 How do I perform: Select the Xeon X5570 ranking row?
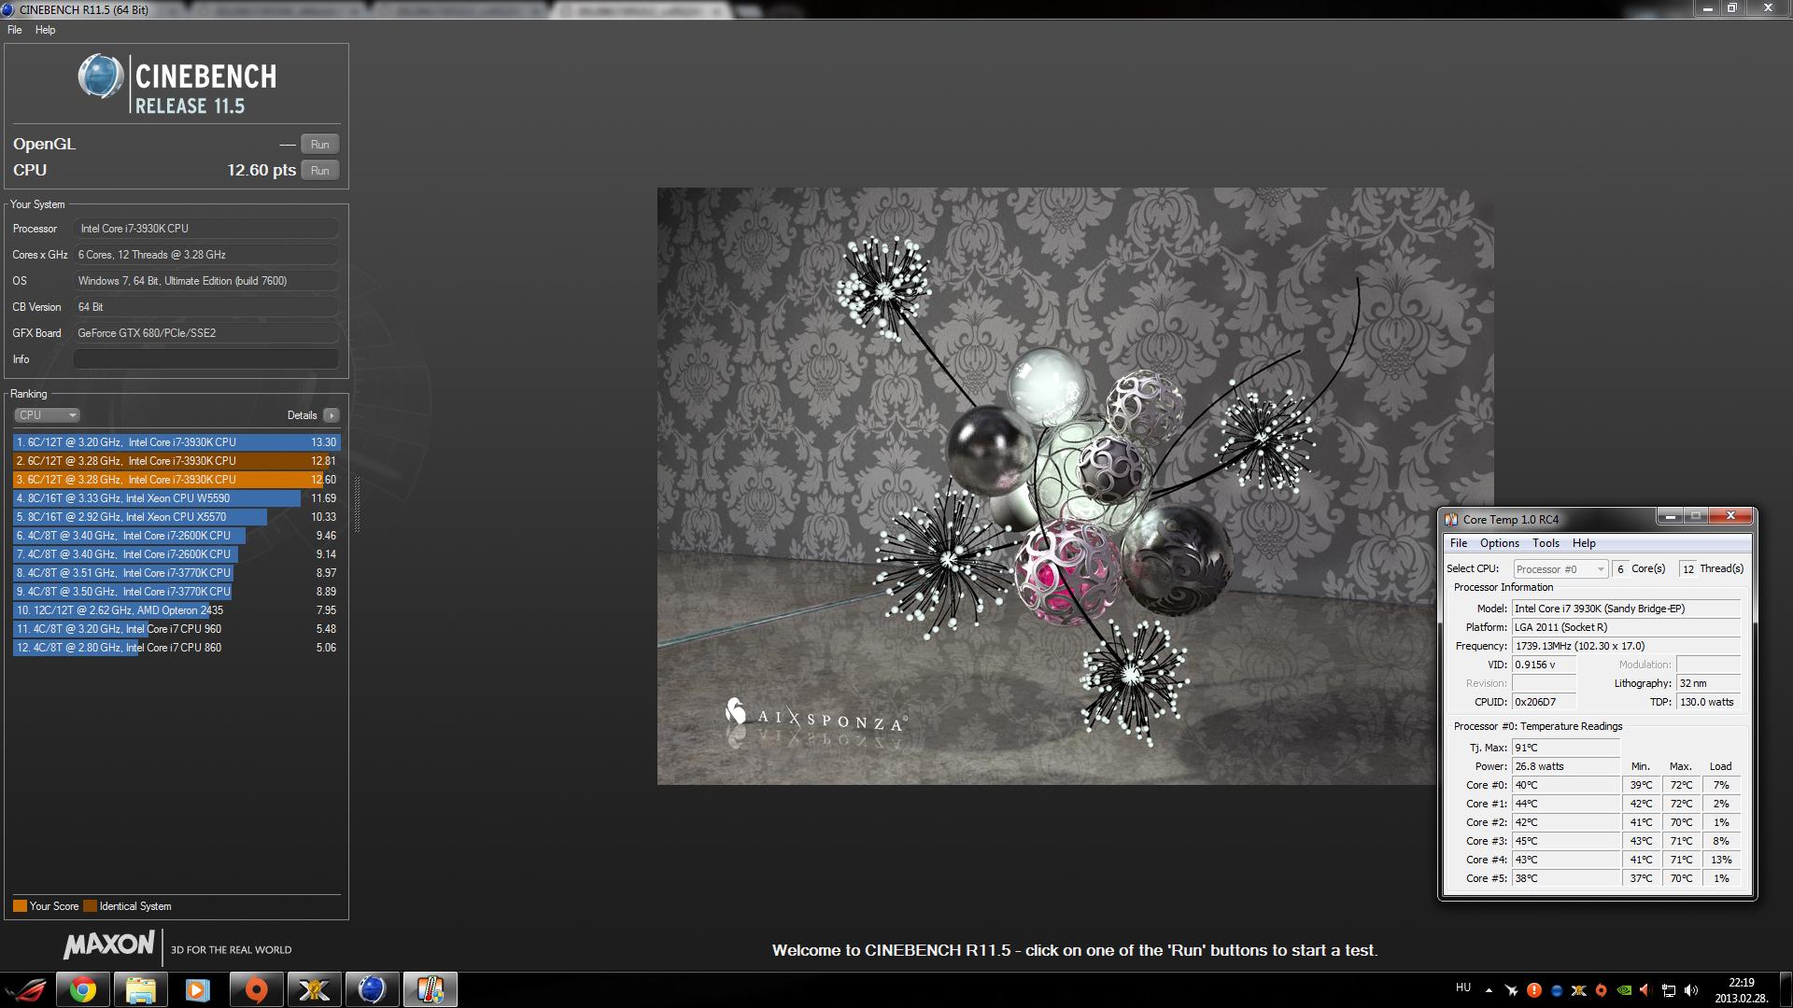tap(176, 517)
